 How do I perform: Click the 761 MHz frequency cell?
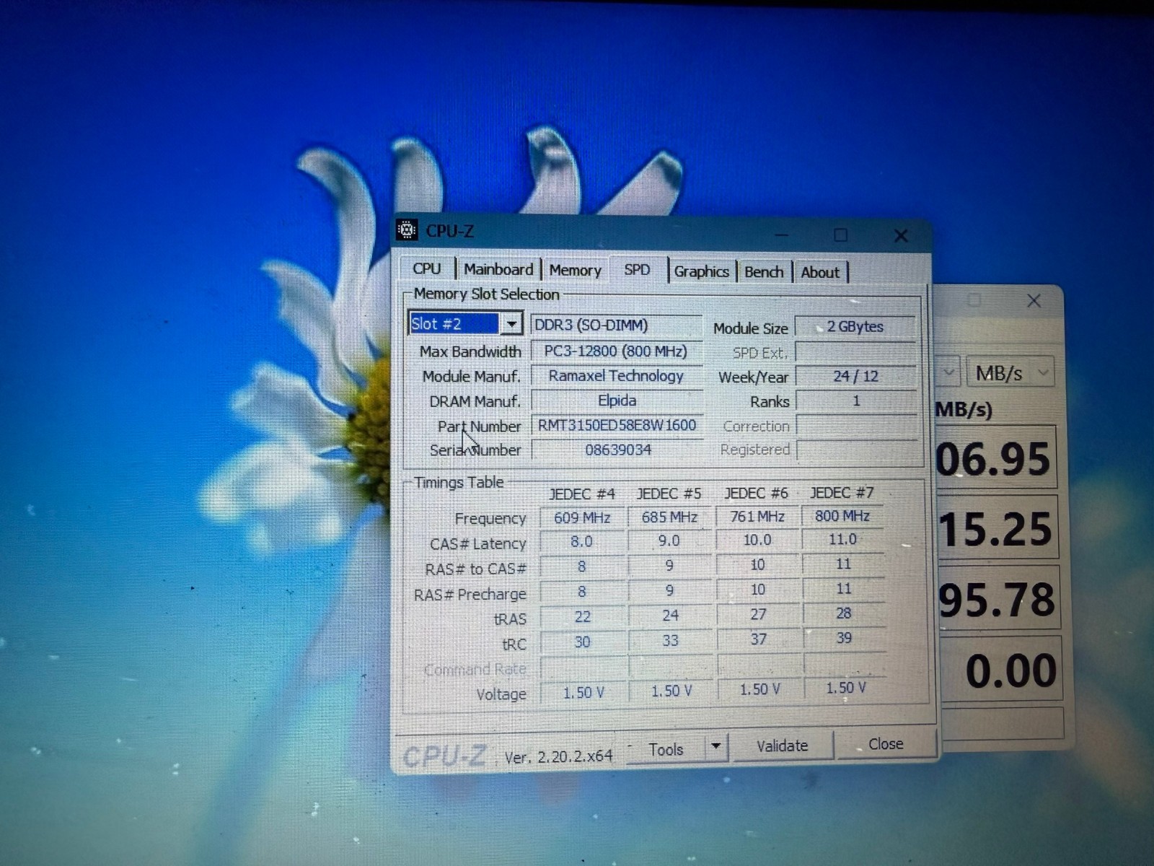[757, 517]
